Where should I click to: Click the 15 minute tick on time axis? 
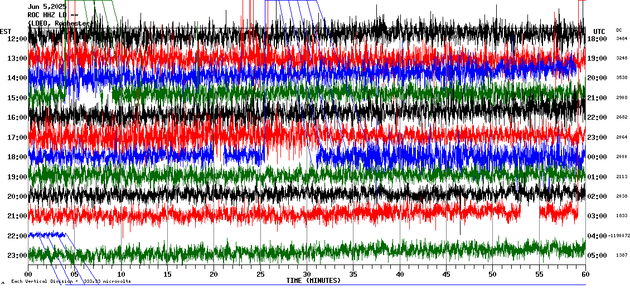click(167, 275)
